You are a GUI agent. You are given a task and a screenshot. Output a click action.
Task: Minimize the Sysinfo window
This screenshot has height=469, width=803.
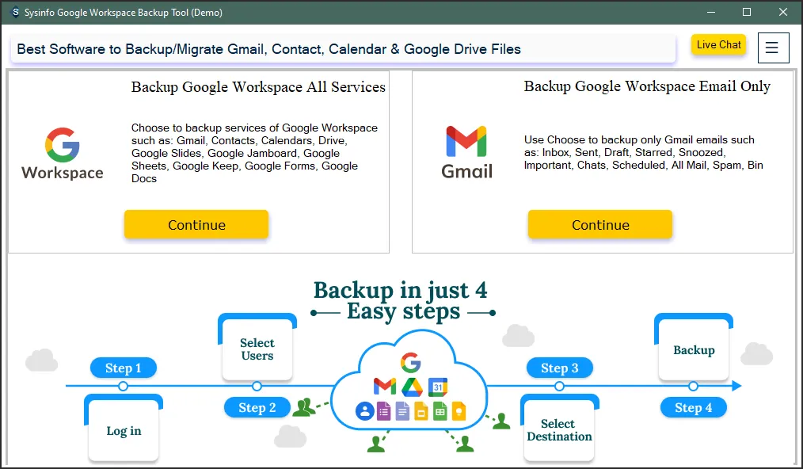click(711, 13)
